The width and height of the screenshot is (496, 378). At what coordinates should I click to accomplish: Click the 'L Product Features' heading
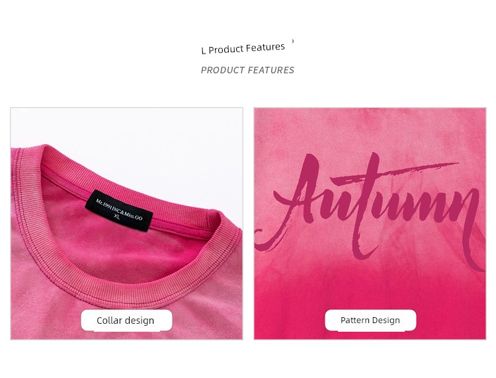coord(243,48)
